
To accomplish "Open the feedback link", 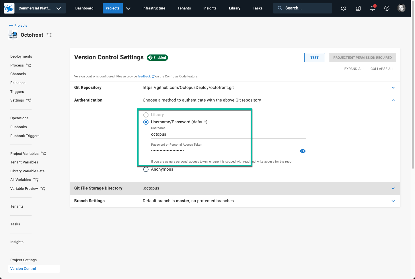I will tap(144, 76).
